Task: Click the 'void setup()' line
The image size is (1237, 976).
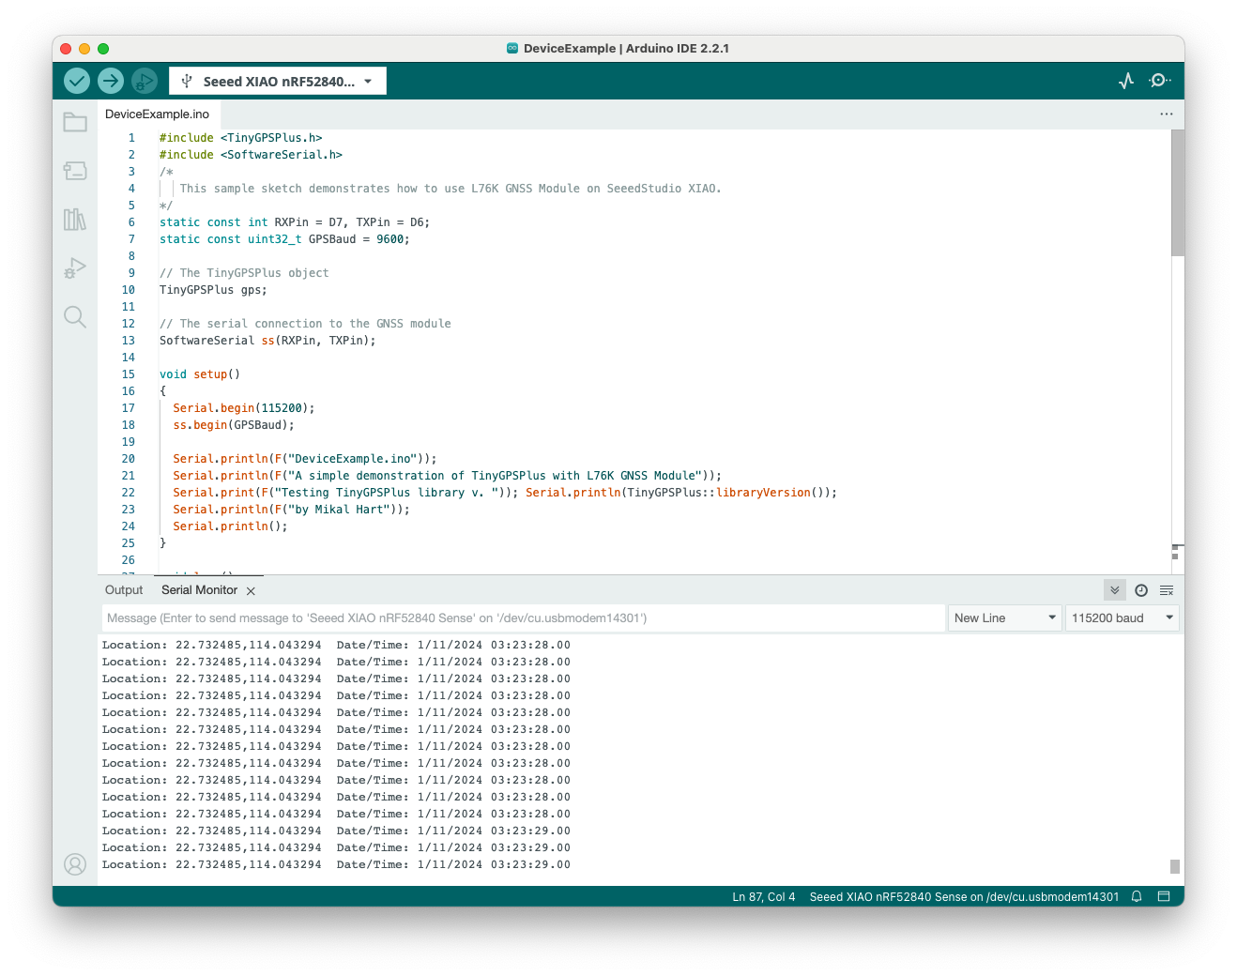Action: click(x=200, y=374)
